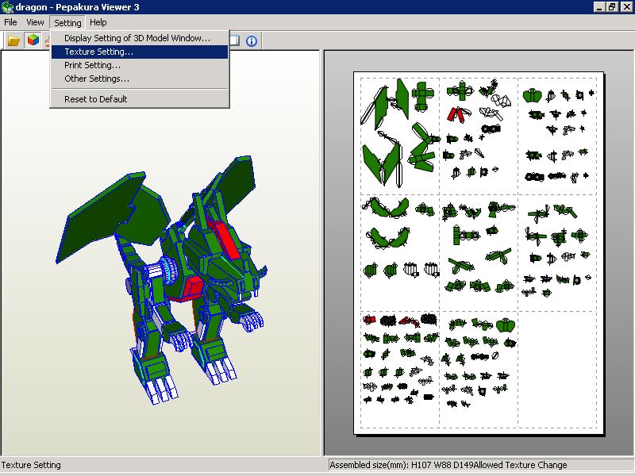Viewport: 635px width, 476px height.
Task: Close the Setting menu
Action: (67, 23)
